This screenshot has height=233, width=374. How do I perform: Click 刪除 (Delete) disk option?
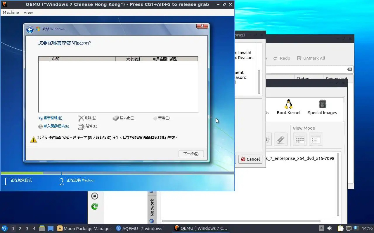tap(87, 118)
